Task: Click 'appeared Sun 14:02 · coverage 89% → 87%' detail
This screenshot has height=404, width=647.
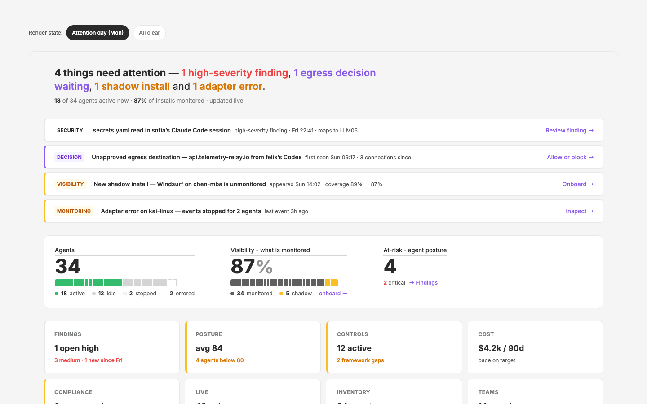Action: click(x=326, y=184)
